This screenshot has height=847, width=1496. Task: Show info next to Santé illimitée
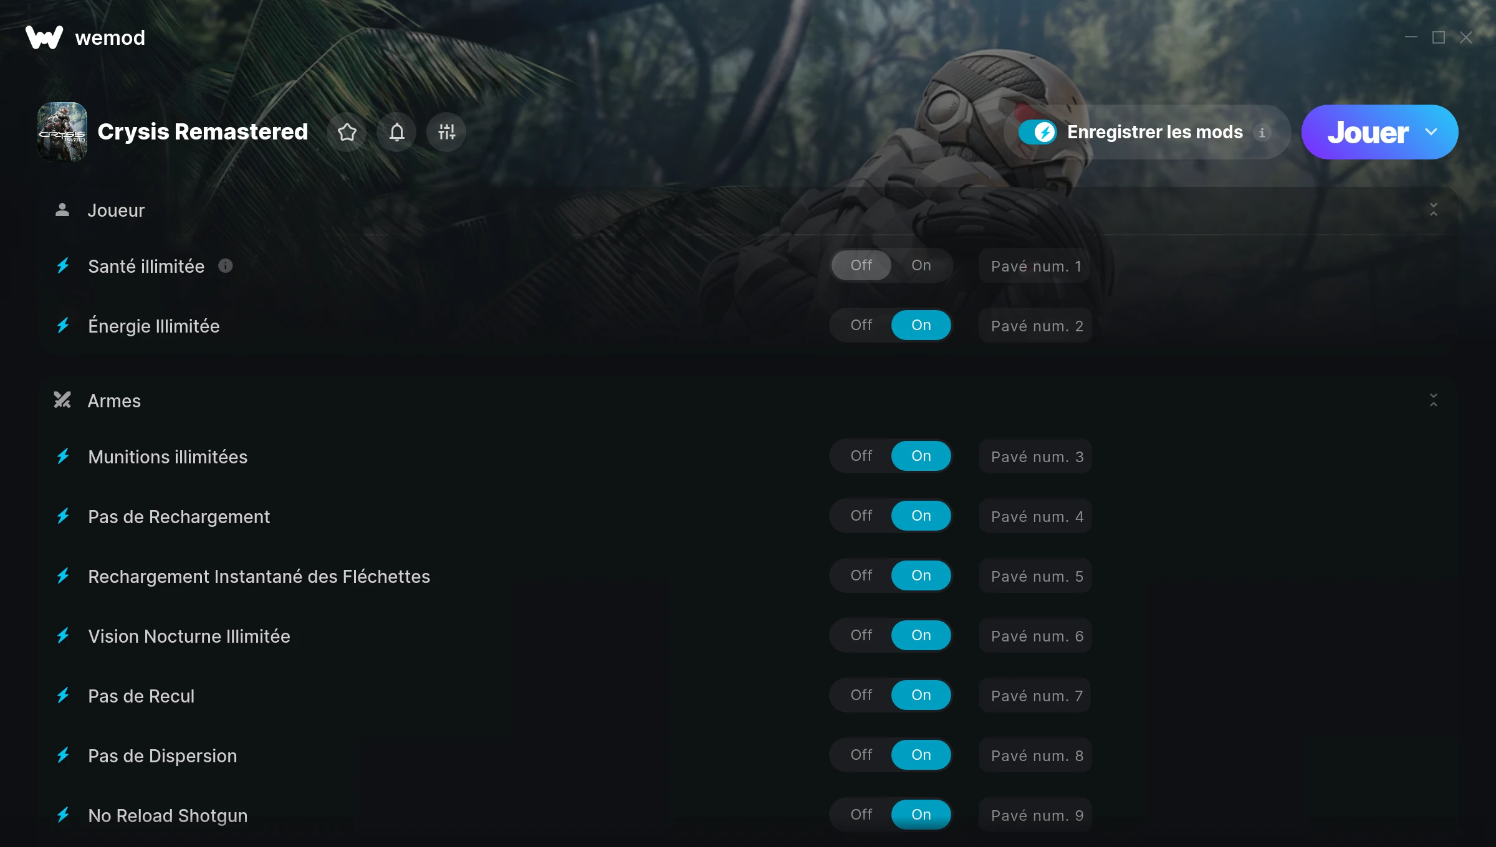coord(226,266)
